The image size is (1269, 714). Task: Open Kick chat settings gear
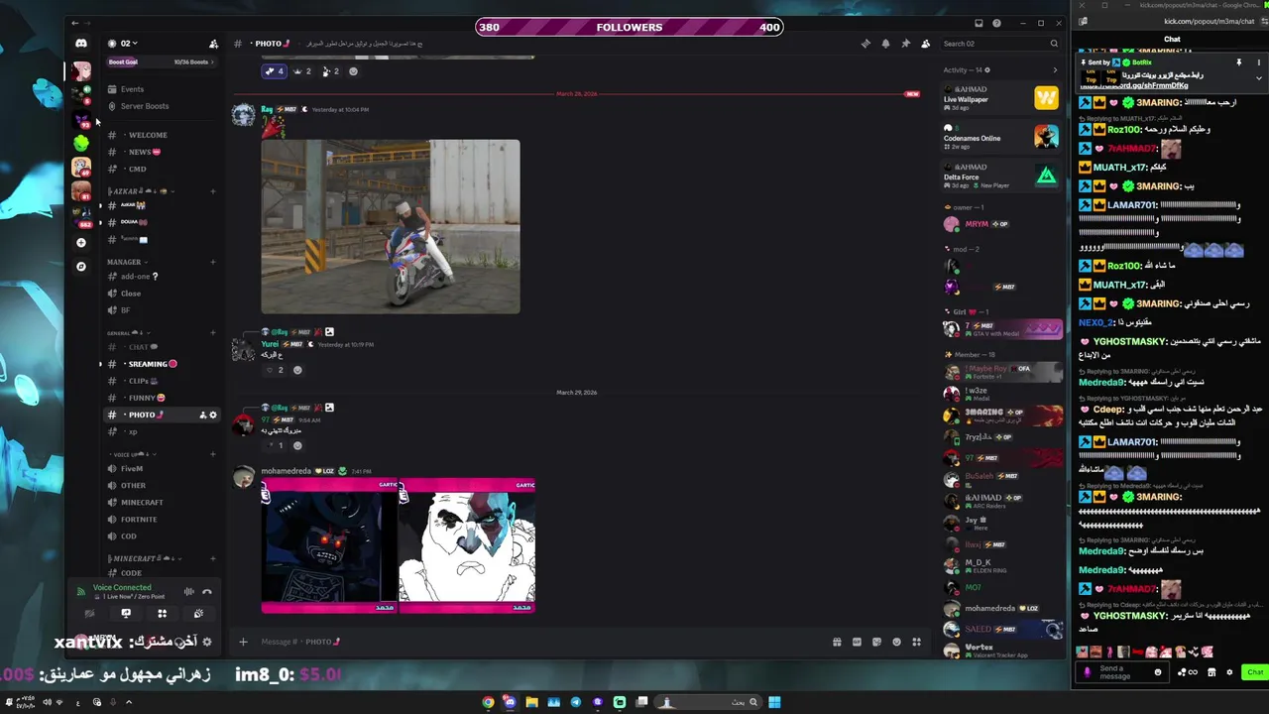(x=1229, y=672)
